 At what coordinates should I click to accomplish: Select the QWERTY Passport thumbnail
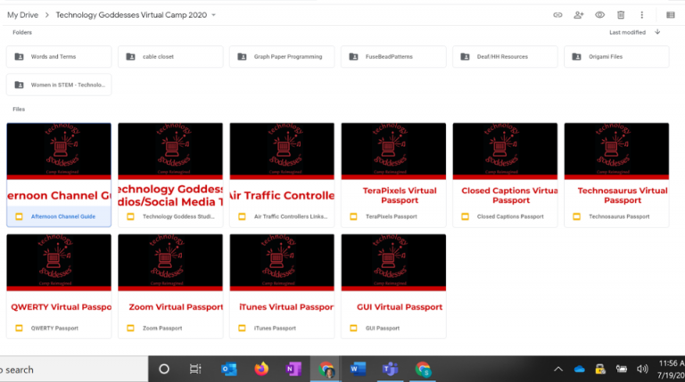(59, 276)
